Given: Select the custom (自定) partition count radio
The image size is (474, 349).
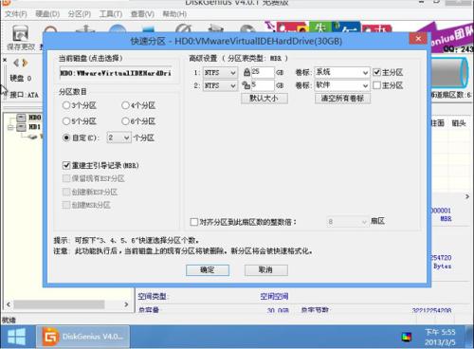Looking at the screenshot, I should pos(66,138).
